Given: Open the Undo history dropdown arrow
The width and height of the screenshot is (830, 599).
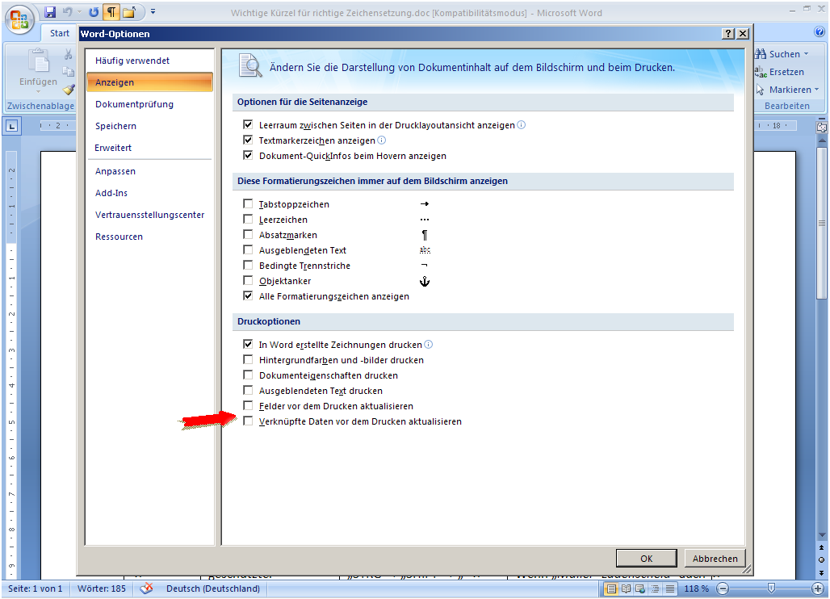Looking at the screenshot, I should [79, 11].
